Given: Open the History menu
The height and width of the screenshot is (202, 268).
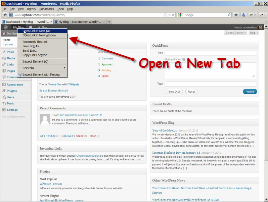Looking at the screenshot, I should tap(32, 9).
